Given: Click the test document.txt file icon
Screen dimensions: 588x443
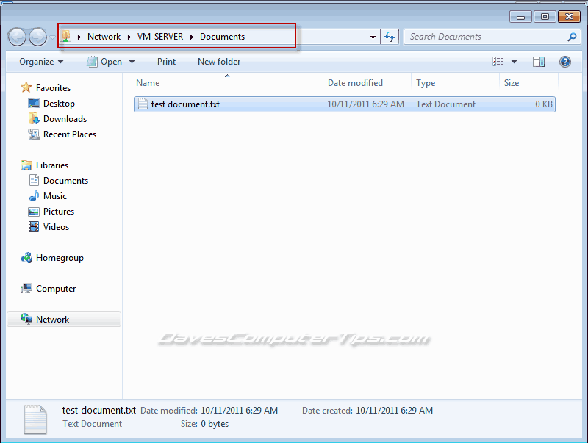Looking at the screenshot, I should point(143,104).
